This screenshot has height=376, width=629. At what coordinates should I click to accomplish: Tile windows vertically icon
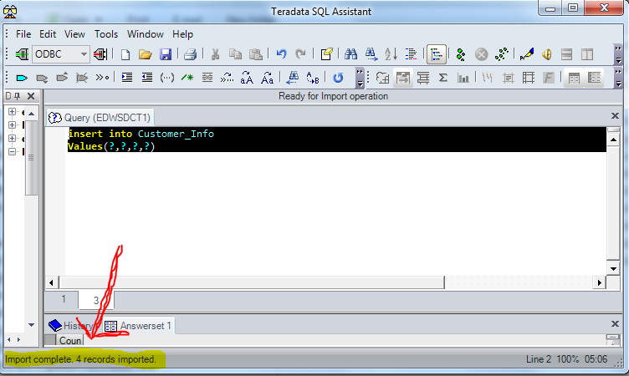(x=587, y=54)
